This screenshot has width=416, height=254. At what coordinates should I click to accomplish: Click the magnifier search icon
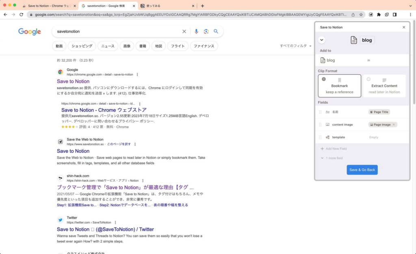click(216, 31)
